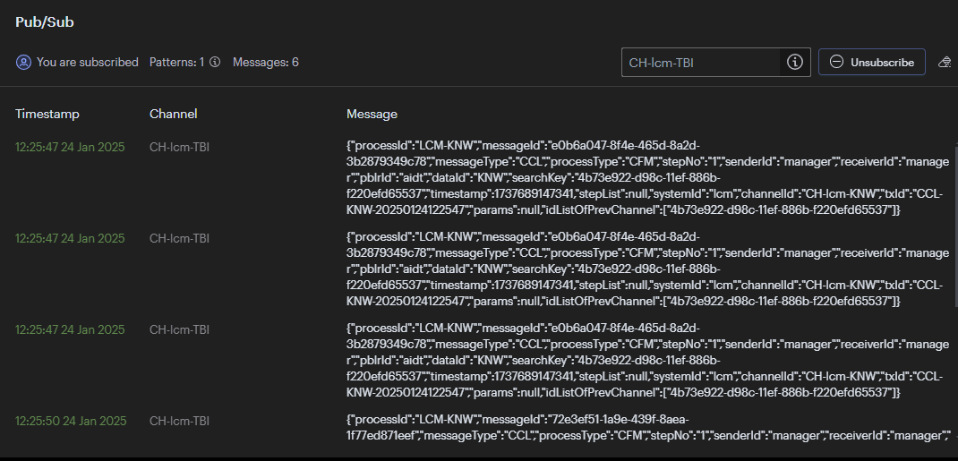Viewport: 958px width, 461px height.
Task: Click the message with messageId 72e3ef51
Action: tap(647, 428)
